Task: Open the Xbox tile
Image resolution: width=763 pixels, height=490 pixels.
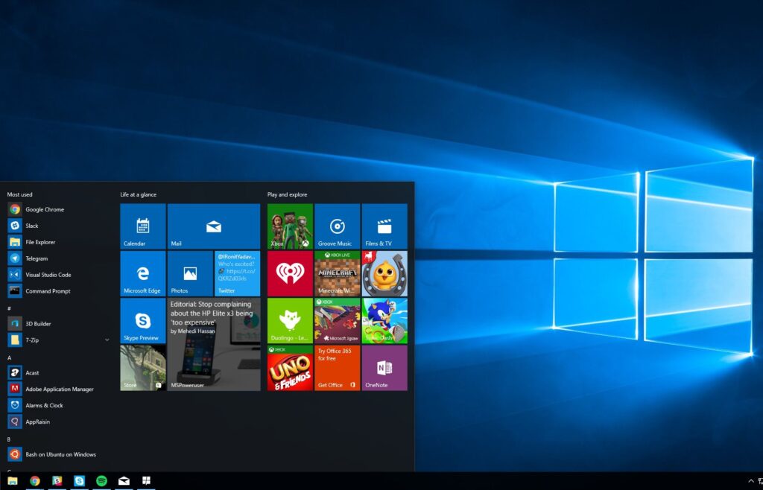Action: pyautogui.click(x=290, y=226)
